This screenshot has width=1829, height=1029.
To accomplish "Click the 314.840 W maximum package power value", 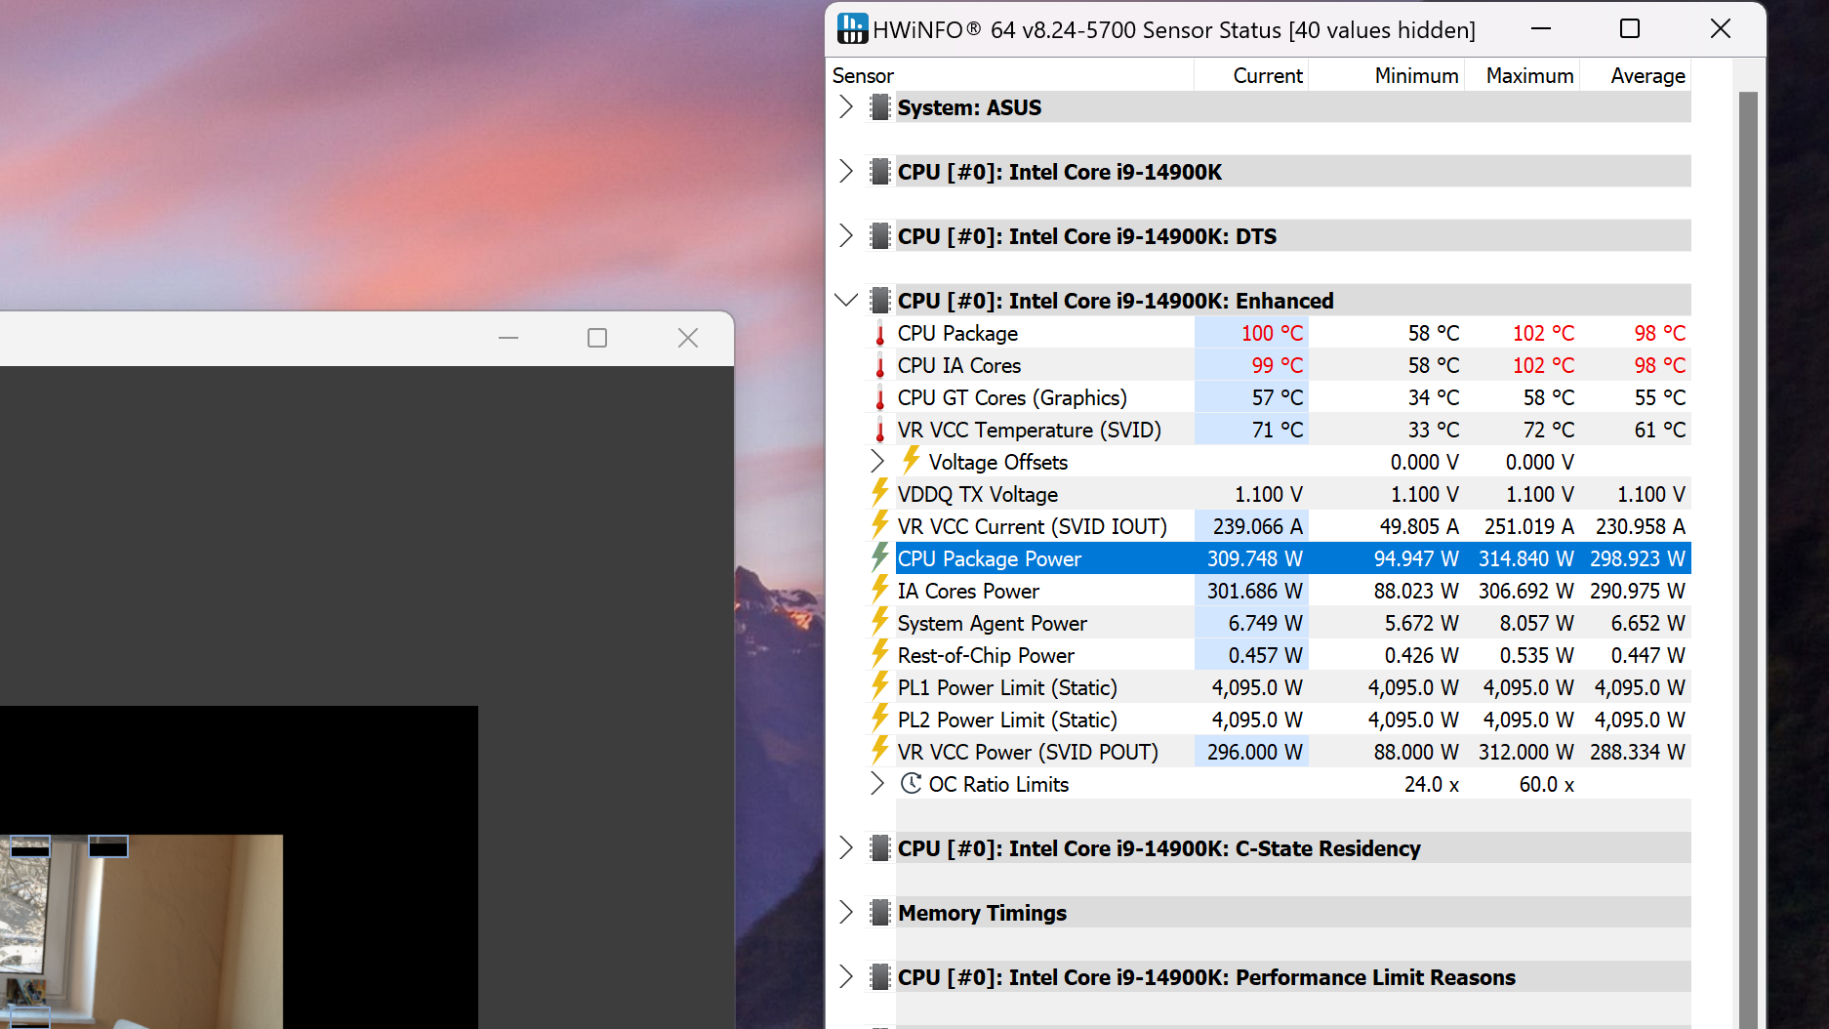I will [1525, 558].
